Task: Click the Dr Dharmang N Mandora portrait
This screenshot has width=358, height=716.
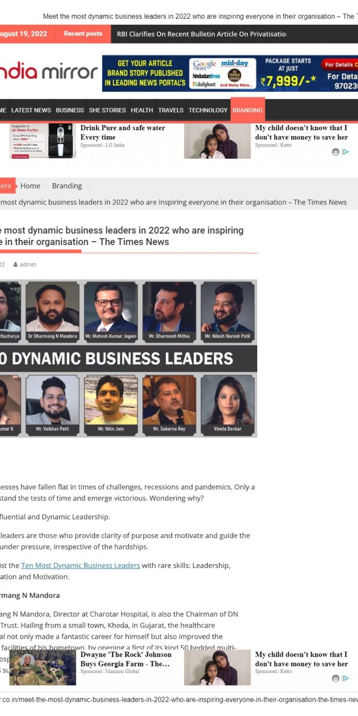Action: click(x=53, y=311)
